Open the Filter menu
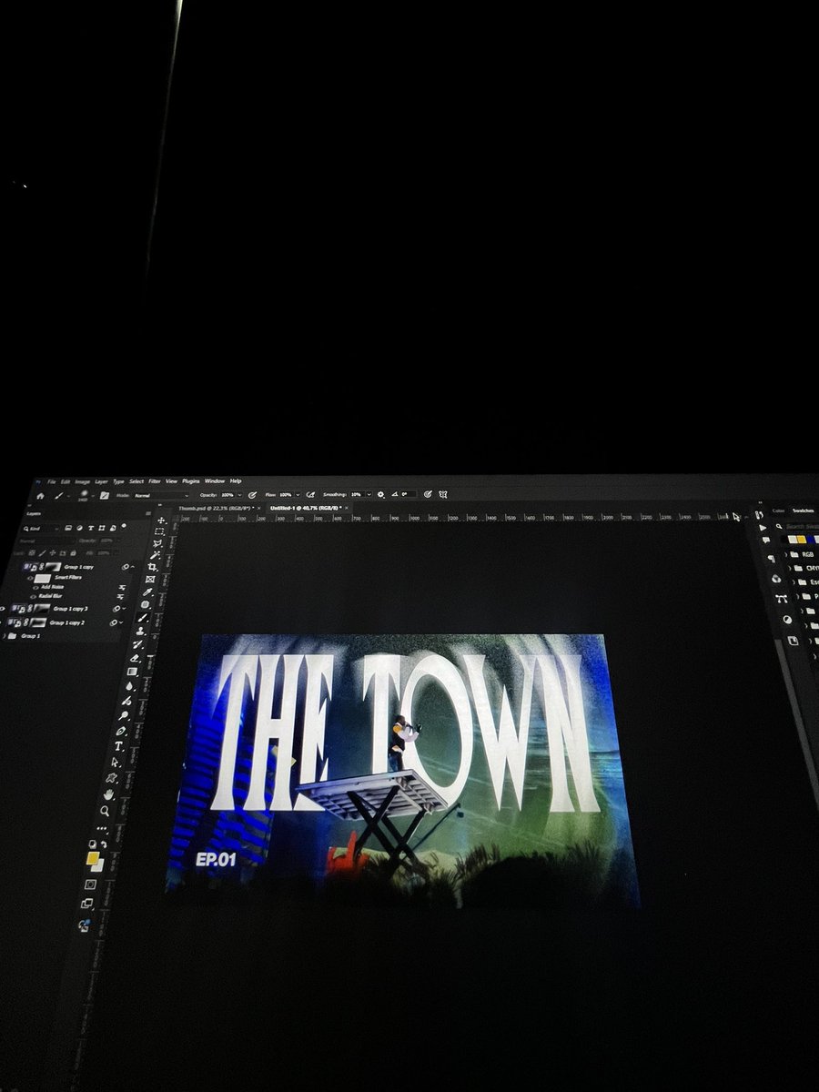Viewport: 819px width, 1092px height. [155, 481]
